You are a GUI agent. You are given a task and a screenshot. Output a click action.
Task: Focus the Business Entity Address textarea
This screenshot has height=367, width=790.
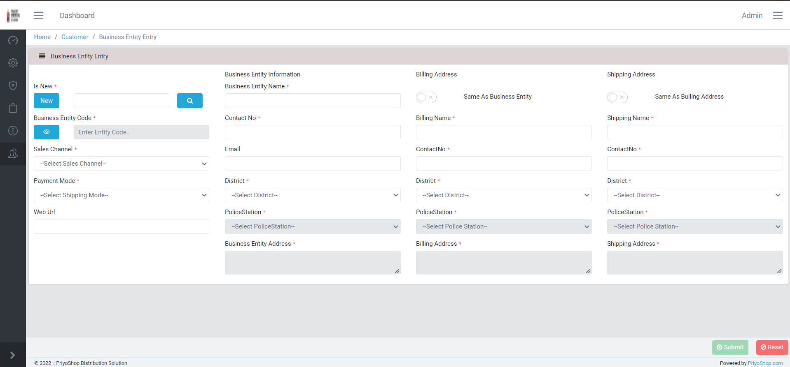(313, 263)
